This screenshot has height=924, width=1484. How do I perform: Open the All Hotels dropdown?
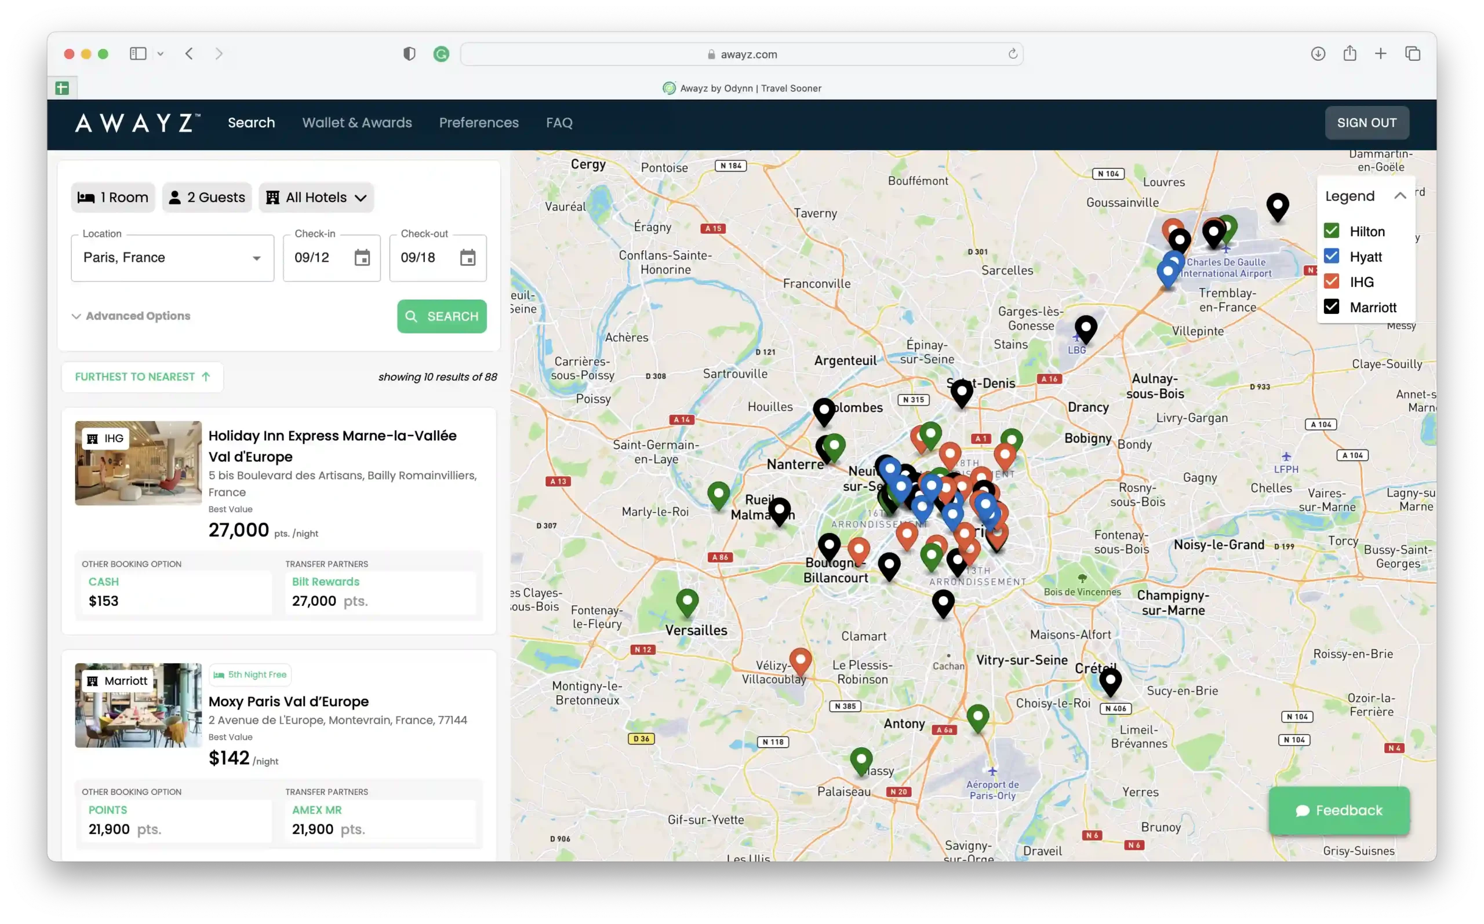[x=316, y=198]
